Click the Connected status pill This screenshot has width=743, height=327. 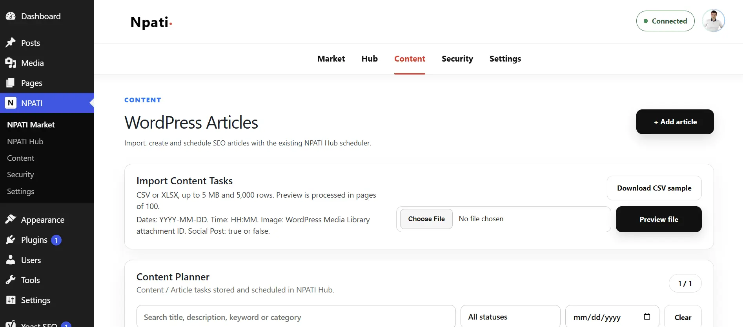[665, 21]
